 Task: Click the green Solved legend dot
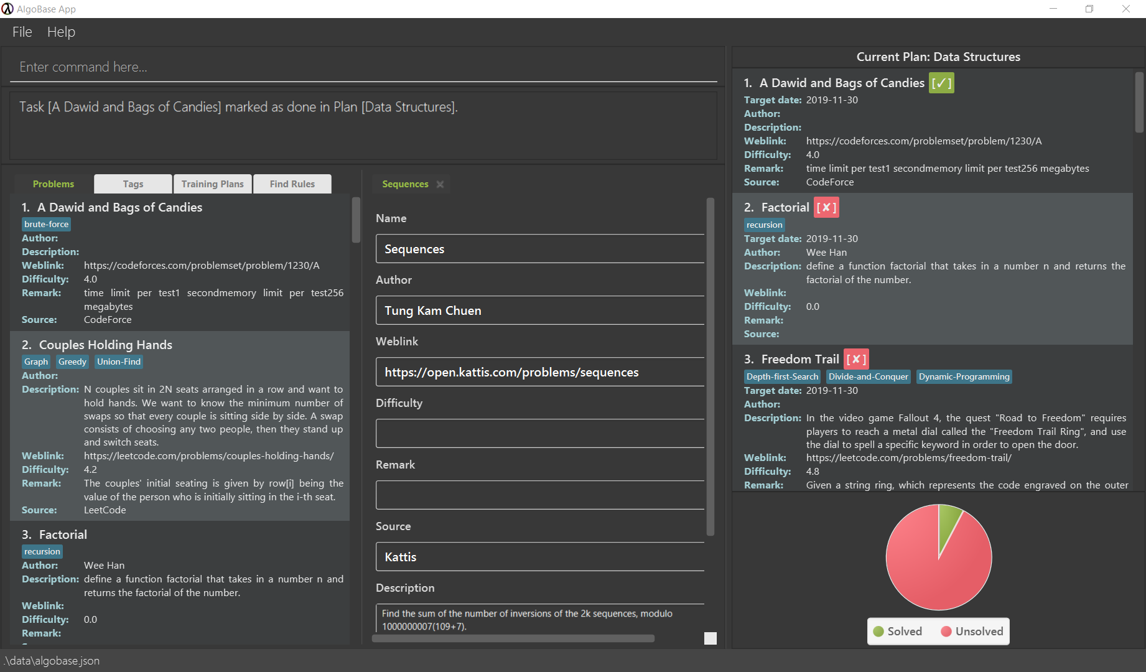pos(878,632)
